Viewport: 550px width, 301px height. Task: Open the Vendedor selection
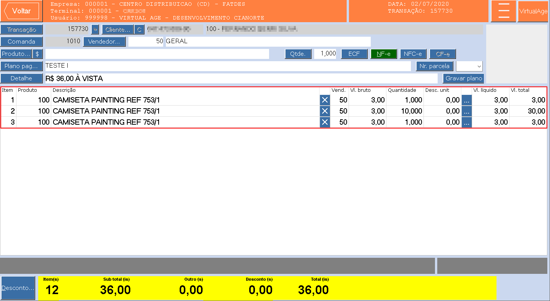pyautogui.click(x=104, y=42)
